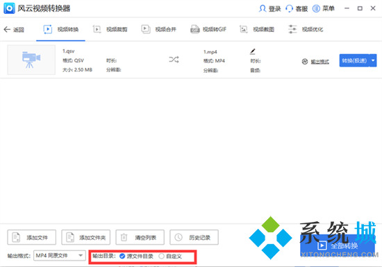The image size is (382, 267).
Task: Click the 转换(极速) button
Action: (x=354, y=60)
